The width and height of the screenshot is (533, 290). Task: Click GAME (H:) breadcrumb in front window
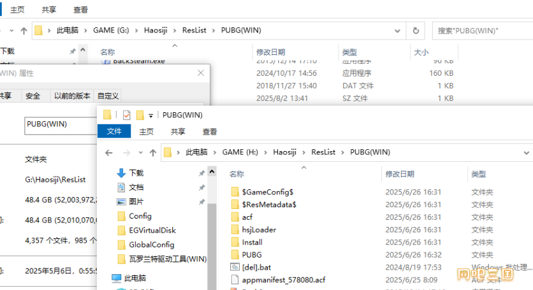240,152
